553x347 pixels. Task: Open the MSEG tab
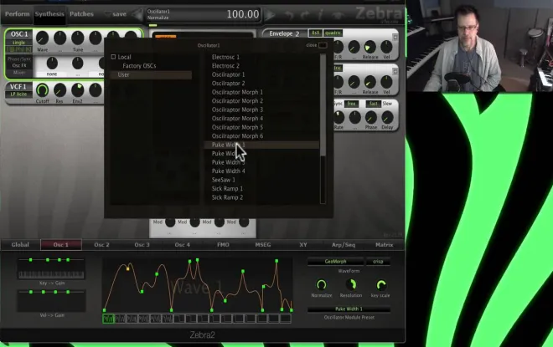coord(263,245)
